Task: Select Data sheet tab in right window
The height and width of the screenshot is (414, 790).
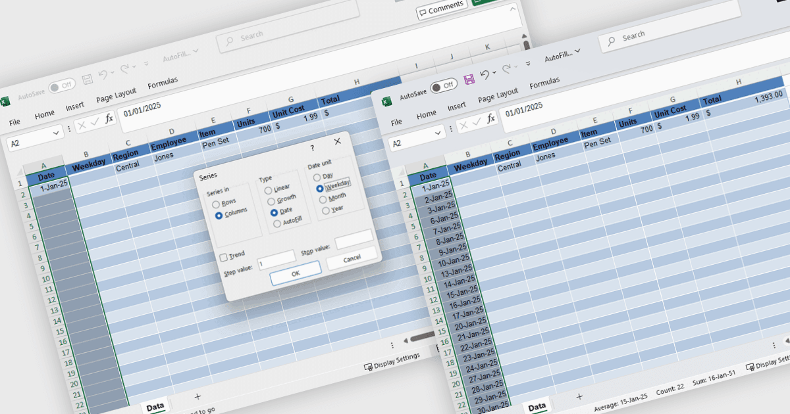Action: [x=537, y=407]
